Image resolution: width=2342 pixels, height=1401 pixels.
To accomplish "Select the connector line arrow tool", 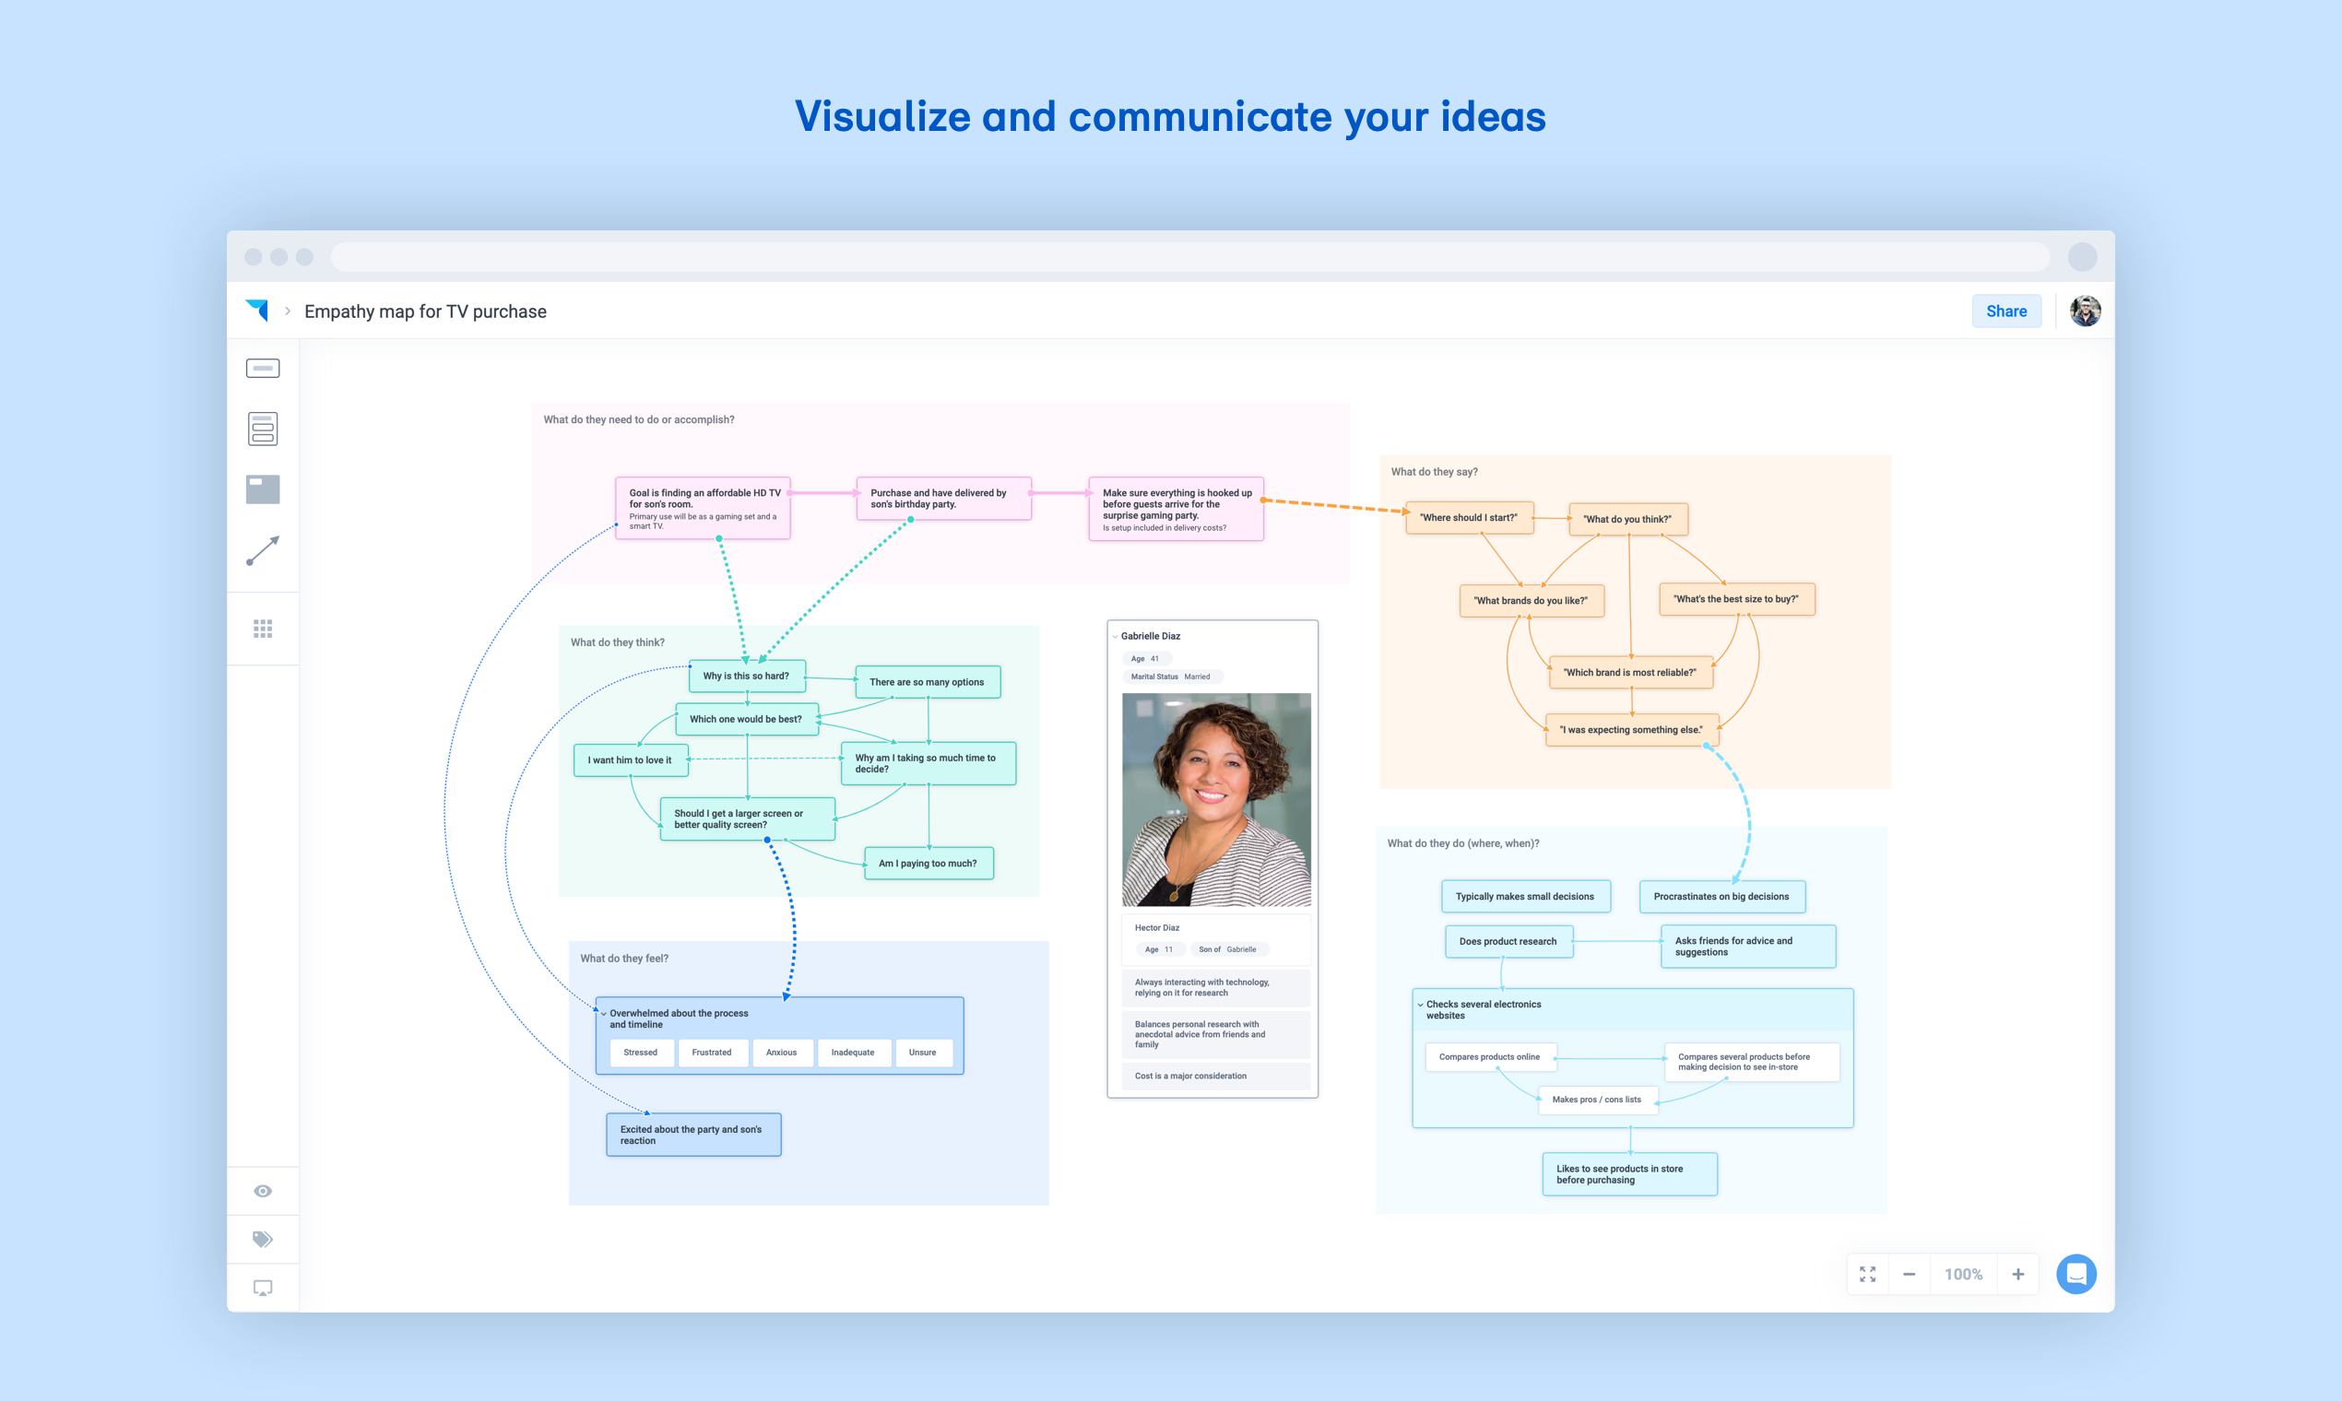I will (x=263, y=550).
